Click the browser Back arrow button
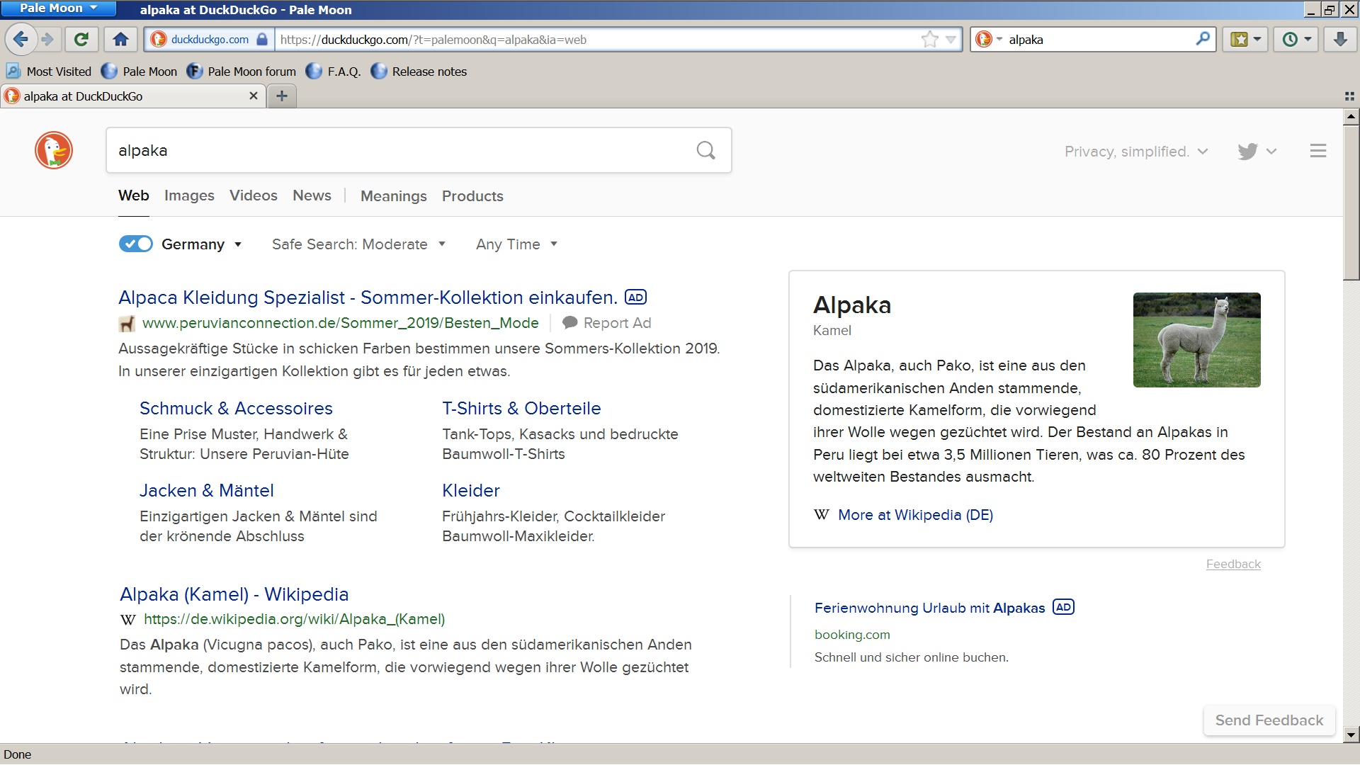 coord(21,40)
